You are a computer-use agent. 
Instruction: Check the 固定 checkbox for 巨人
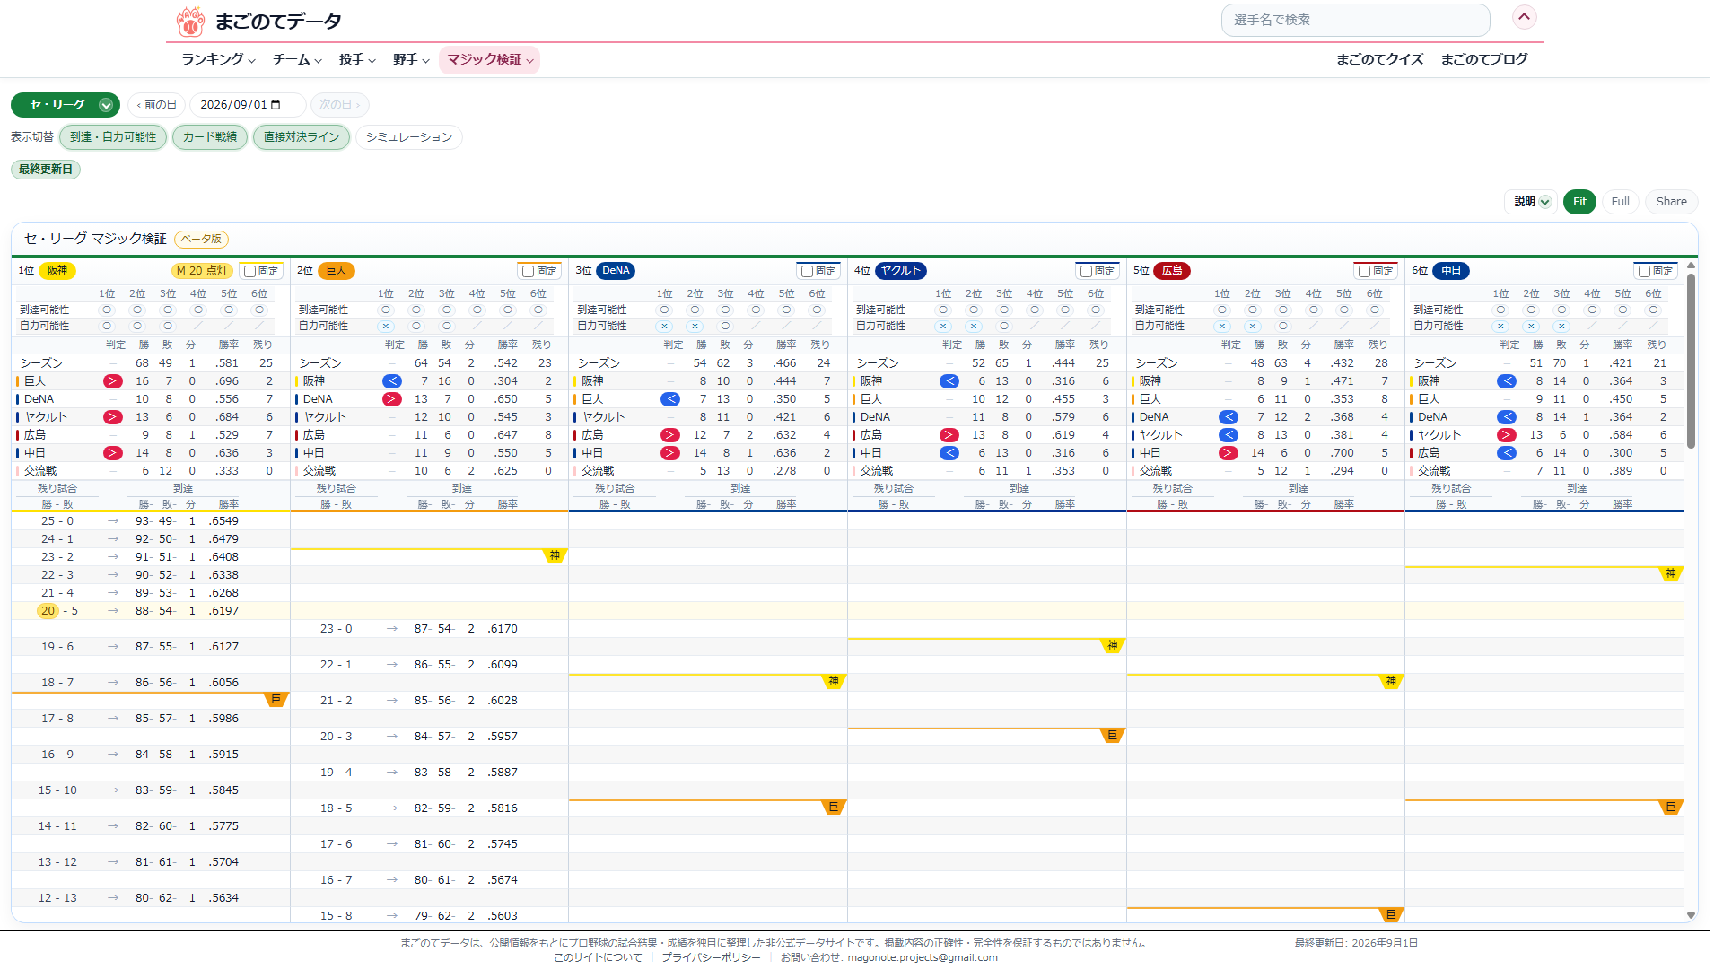click(529, 271)
